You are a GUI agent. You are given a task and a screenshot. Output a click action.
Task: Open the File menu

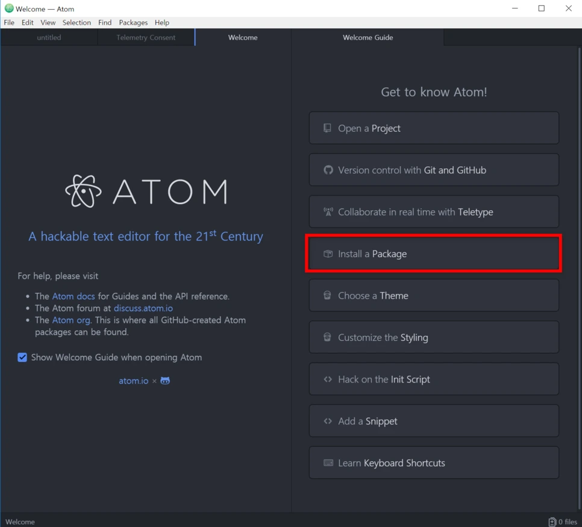coord(9,23)
